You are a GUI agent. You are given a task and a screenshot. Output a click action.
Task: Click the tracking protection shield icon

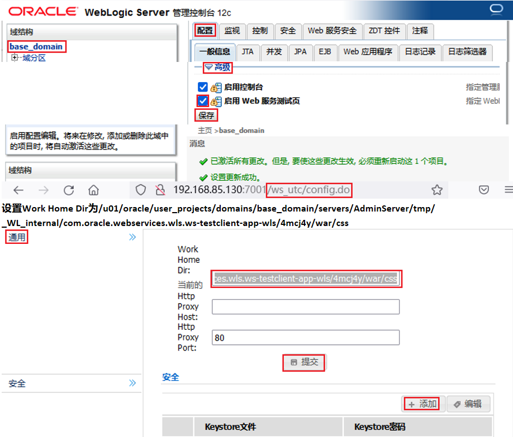point(141,190)
